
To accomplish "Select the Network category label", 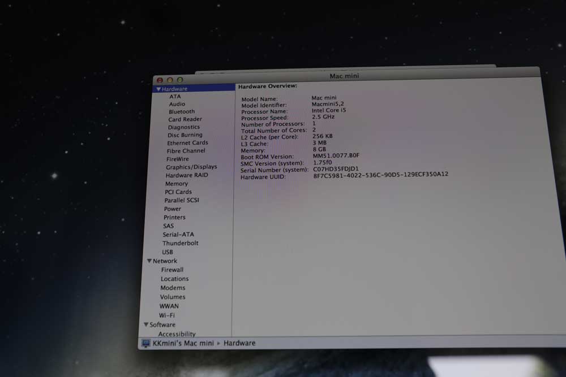I will click(x=165, y=261).
